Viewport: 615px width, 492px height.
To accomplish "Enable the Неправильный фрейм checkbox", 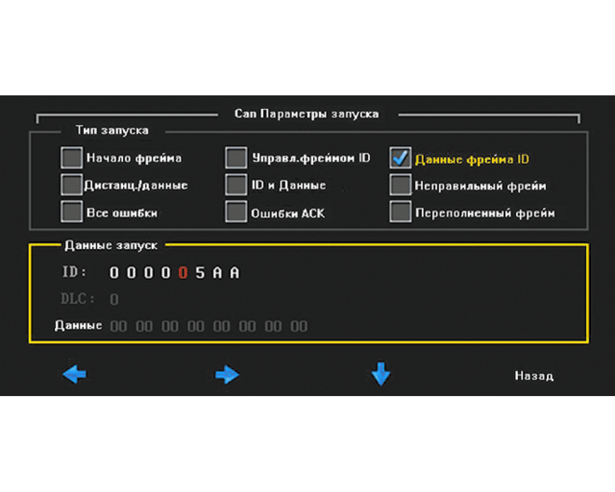I will pos(400,184).
